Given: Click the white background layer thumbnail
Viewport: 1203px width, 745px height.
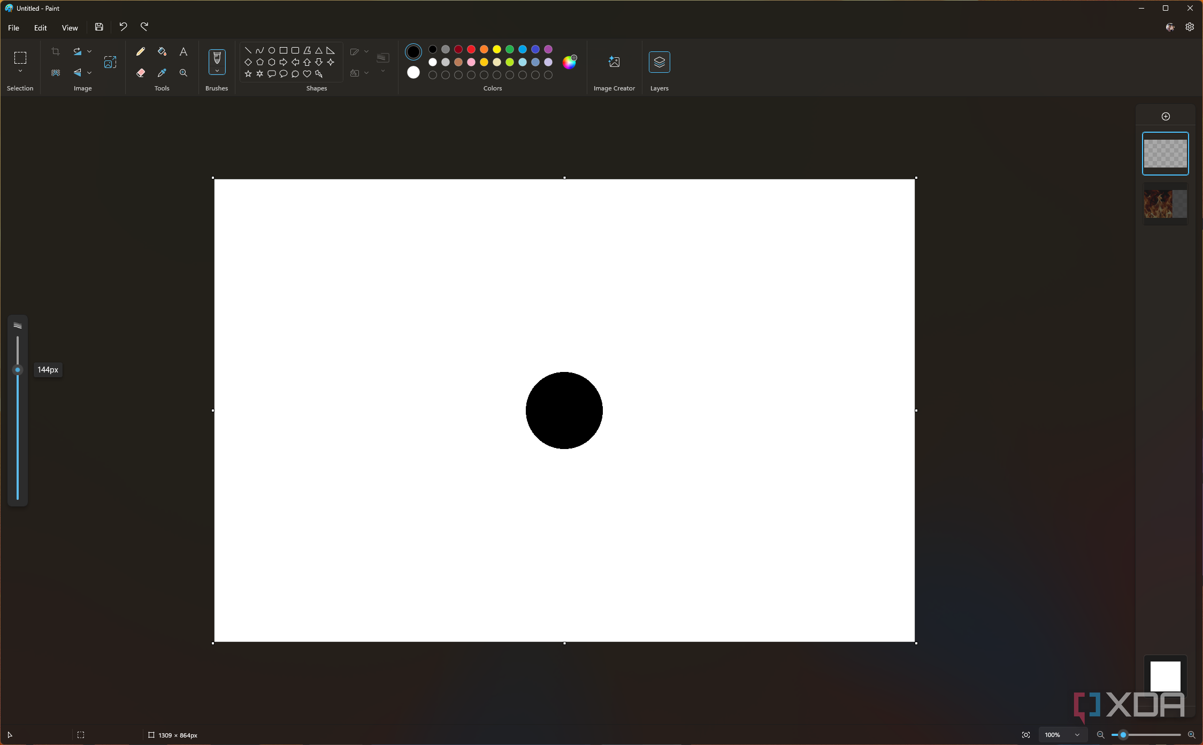Looking at the screenshot, I should point(1165,676).
